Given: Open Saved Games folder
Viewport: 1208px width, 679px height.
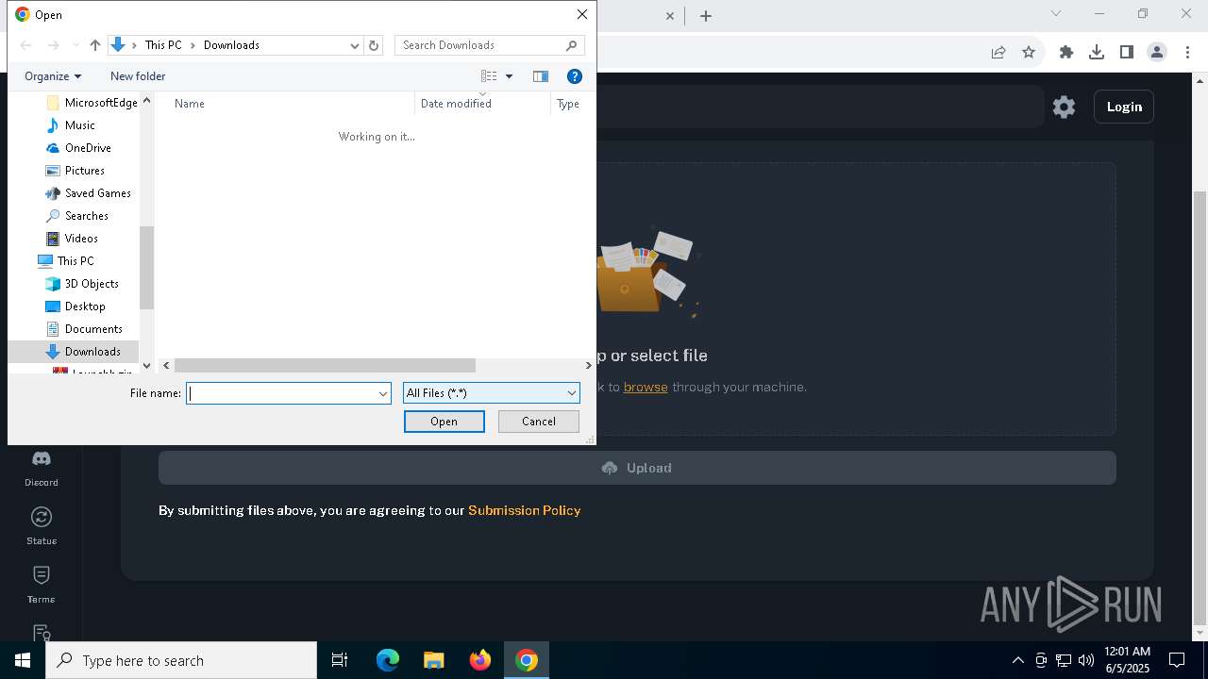Looking at the screenshot, I should tap(88, 193).
